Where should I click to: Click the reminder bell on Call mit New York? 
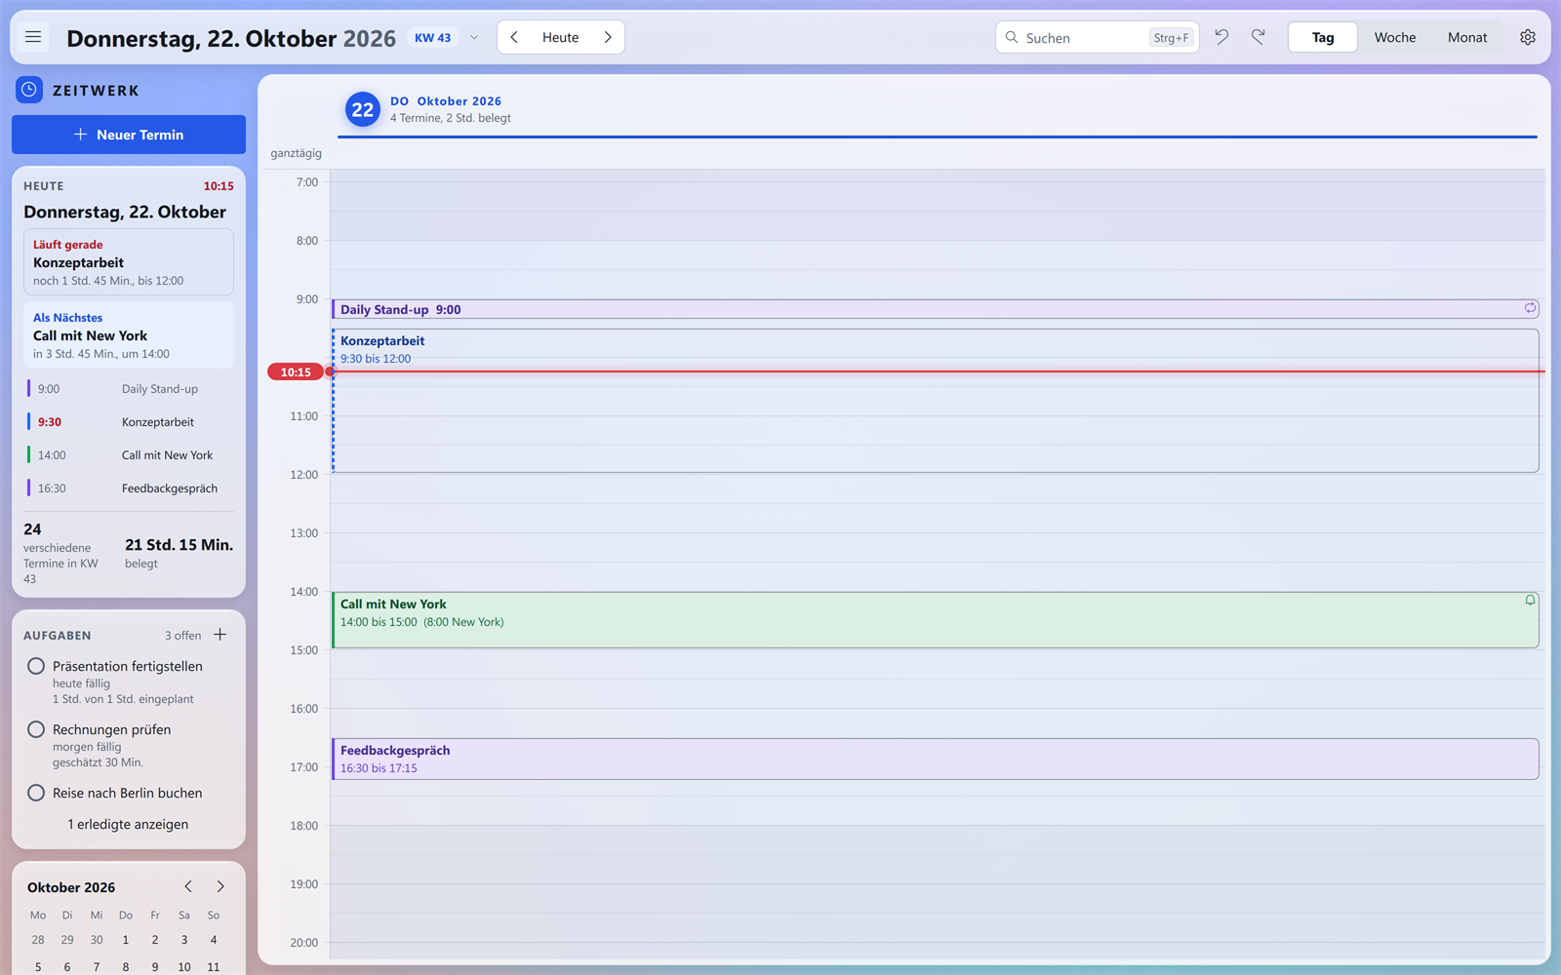coord(1530,601)
